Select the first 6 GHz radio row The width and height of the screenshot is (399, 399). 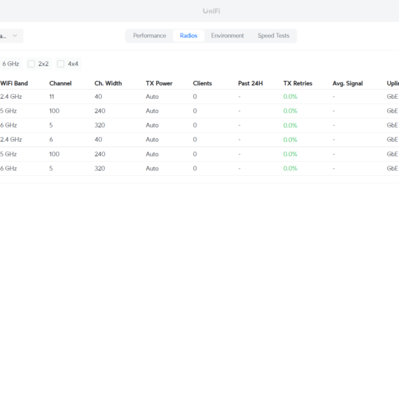tap(199, 125)
